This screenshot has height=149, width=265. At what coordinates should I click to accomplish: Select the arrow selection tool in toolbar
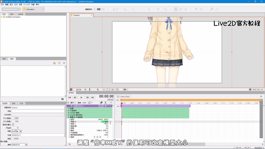click(x=176, y=9)
